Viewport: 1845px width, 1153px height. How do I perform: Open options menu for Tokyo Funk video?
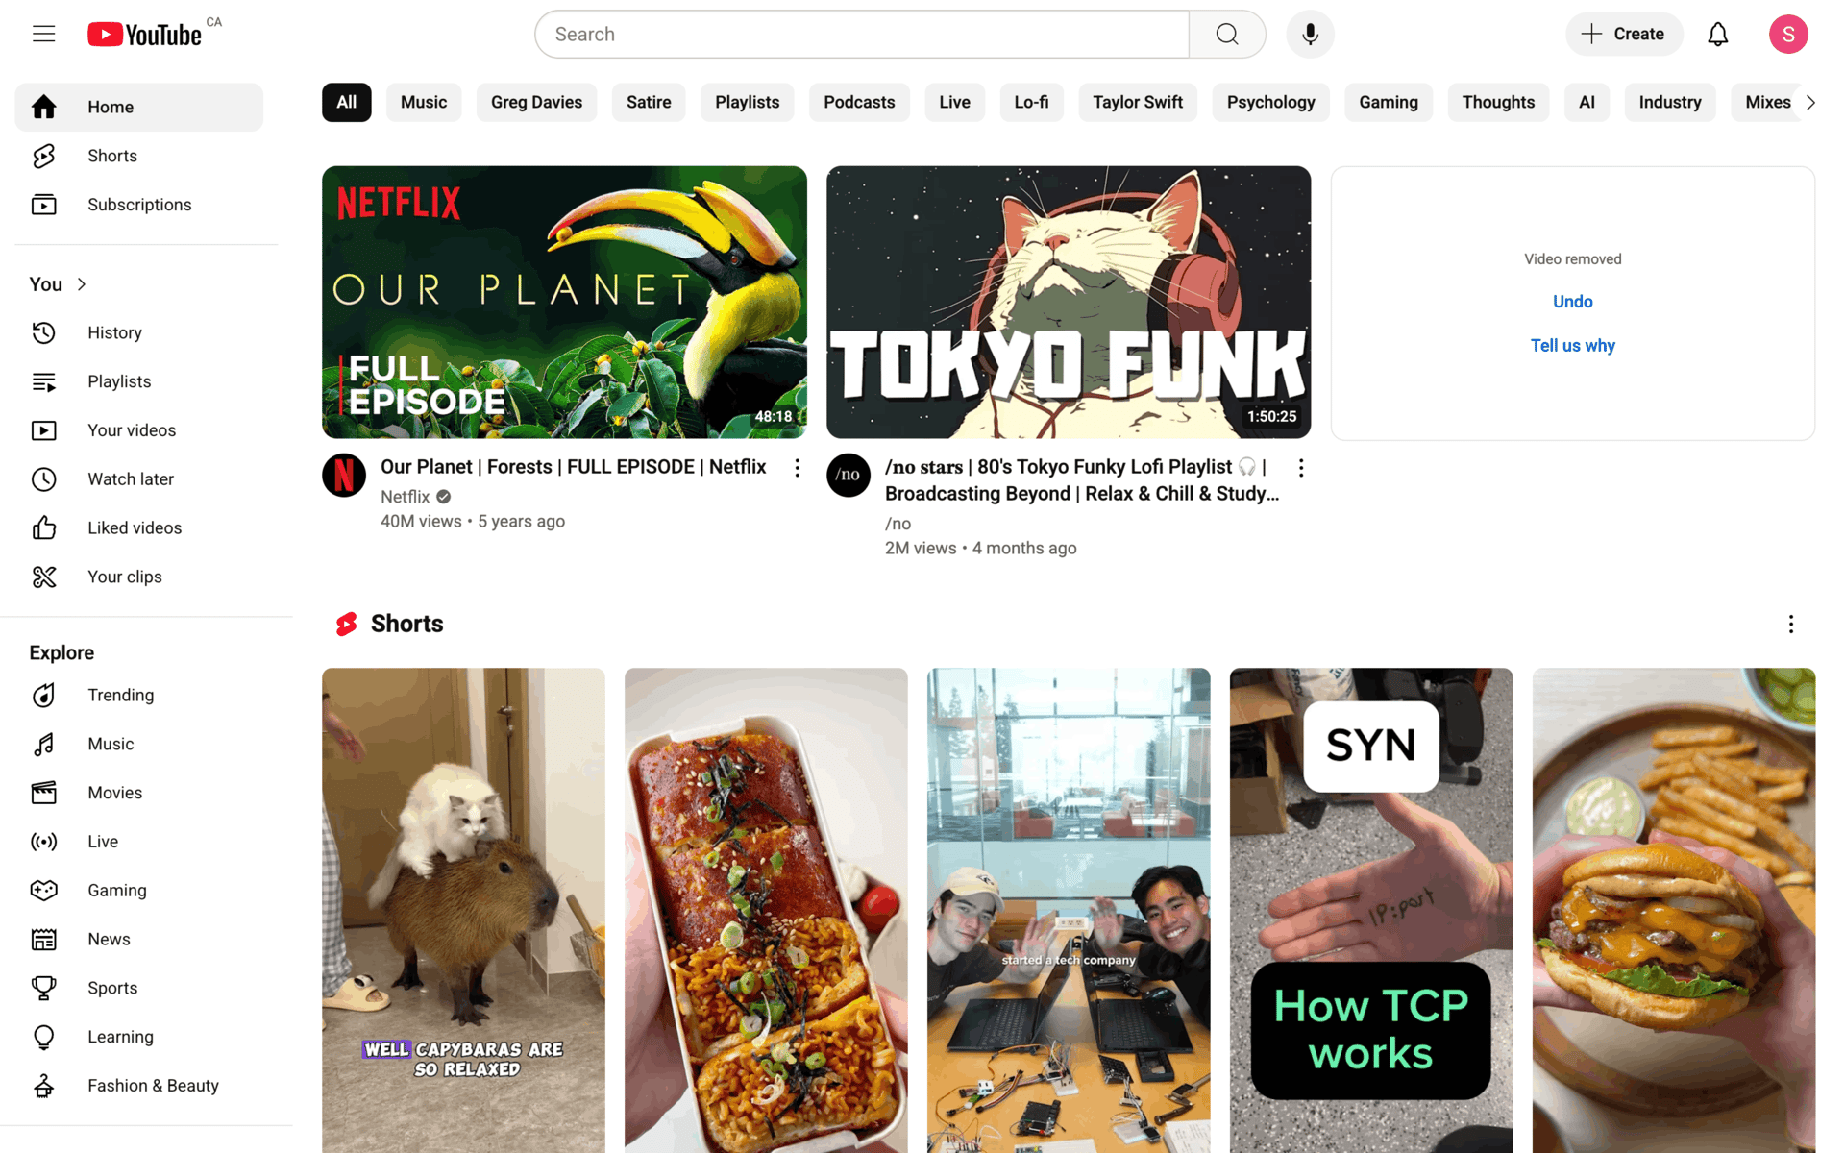1301,468
